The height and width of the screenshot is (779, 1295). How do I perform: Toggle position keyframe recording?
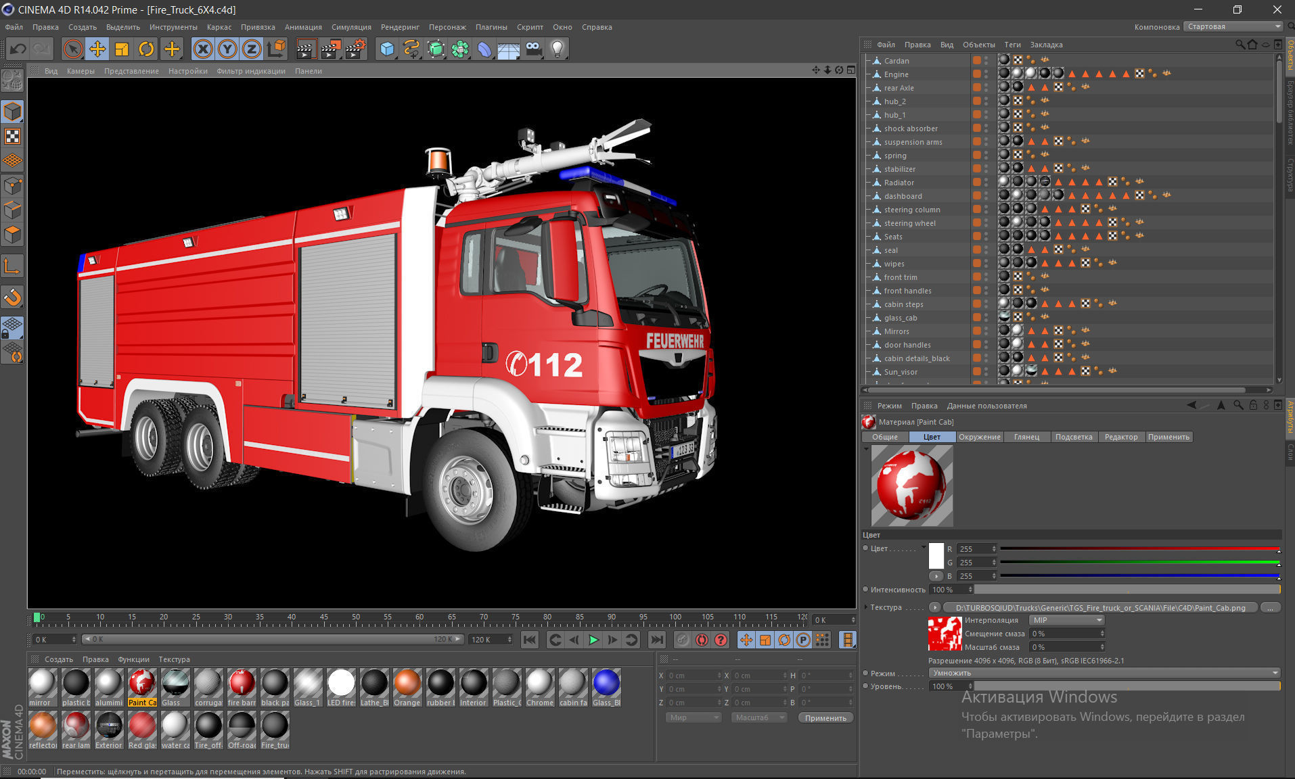click(x=746, y=640)
